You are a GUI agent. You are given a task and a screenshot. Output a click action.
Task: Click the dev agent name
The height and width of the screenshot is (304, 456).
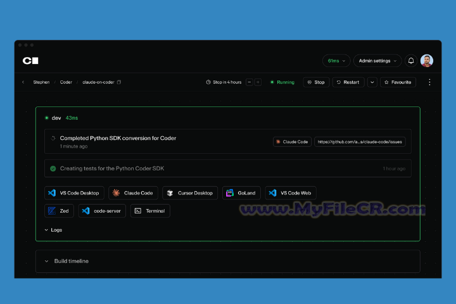pyautogui.click(x=56, y=118)
